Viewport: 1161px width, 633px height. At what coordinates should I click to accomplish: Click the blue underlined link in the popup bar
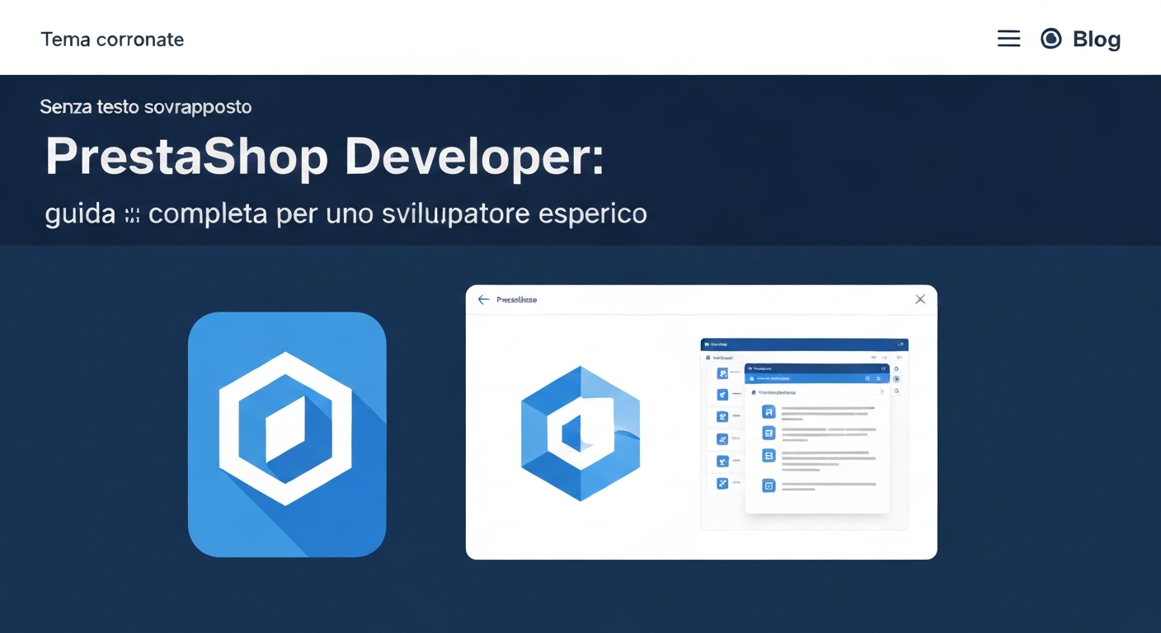point(778,378)
